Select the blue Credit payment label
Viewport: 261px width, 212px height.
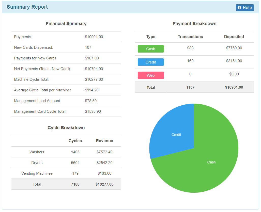pyautogui.click(x=151, y=62)
